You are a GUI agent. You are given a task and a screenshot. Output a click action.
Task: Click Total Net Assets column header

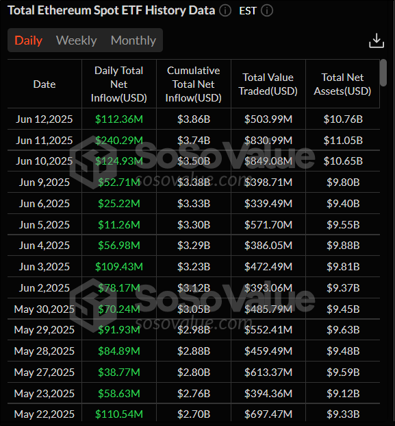point(343,84)
